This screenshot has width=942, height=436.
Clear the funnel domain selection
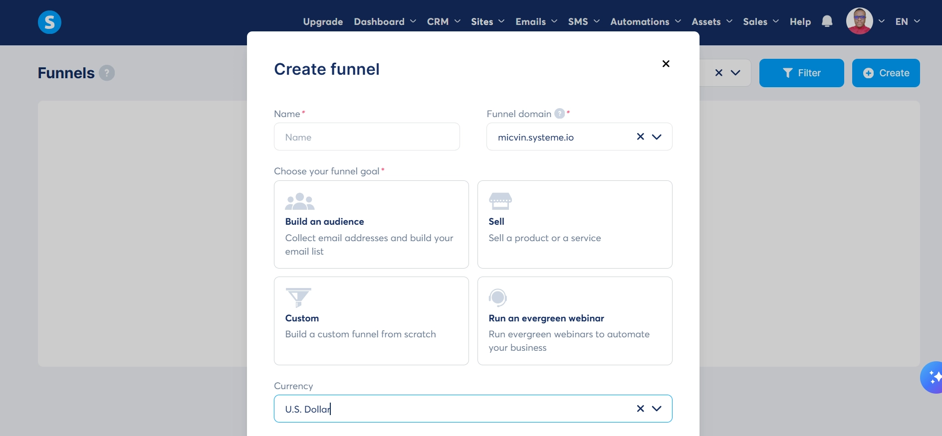(x=641, y=137)
